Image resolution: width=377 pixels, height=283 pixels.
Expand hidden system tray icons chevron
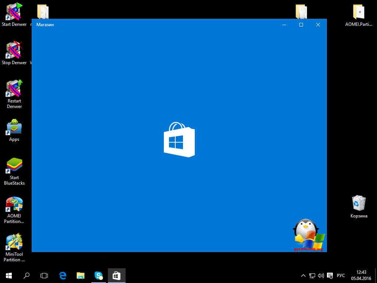303,275
